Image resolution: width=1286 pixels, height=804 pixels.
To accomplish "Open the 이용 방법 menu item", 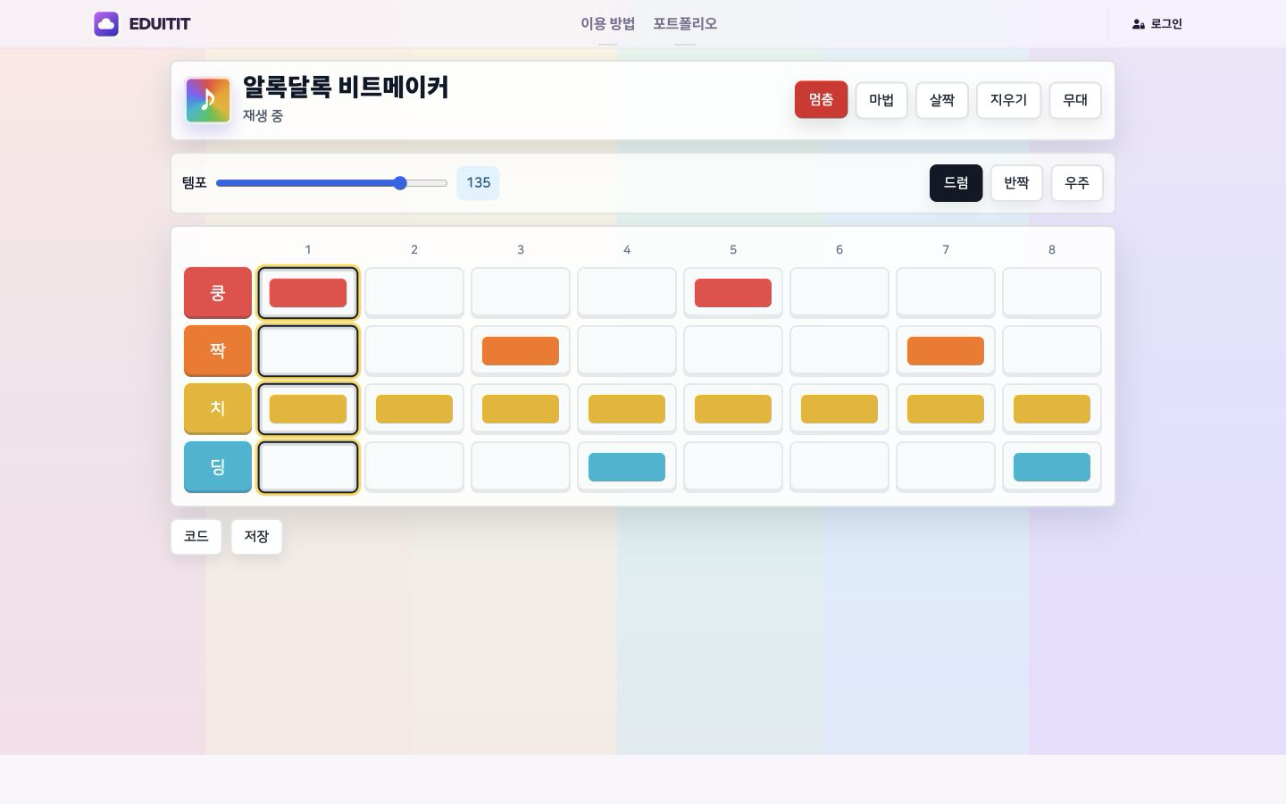I will point(608,24).
